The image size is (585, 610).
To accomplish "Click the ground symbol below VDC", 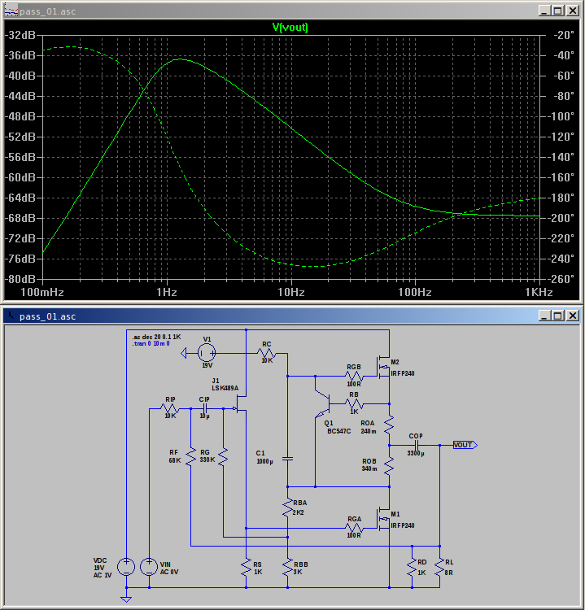I will point(126,599).
